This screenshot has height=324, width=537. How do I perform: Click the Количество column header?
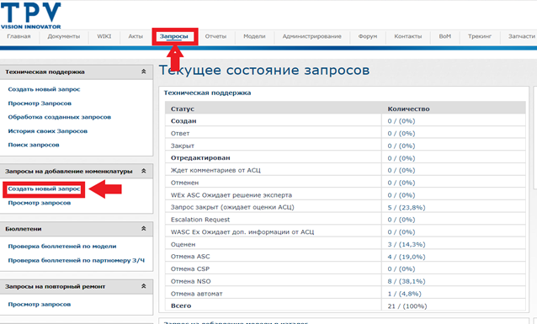click(x=408, y=109)
